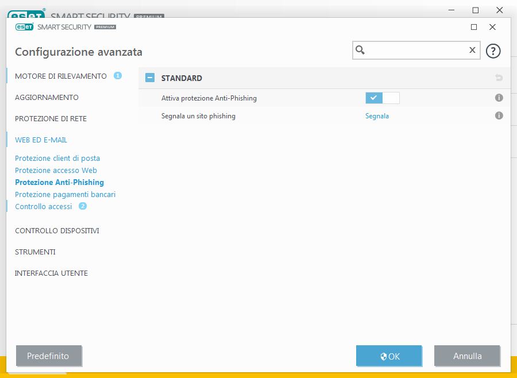The width and height of the screenshot is (517, 378).
Task: Click the Segnala link
Action: click(377, 116)
